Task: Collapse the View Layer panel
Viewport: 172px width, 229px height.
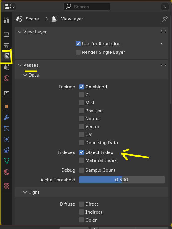Action: click(20, 32)
